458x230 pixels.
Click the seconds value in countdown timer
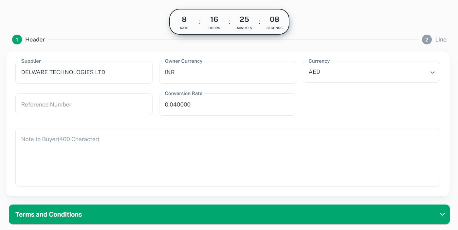pyautogui.click(x=274, y=19)
